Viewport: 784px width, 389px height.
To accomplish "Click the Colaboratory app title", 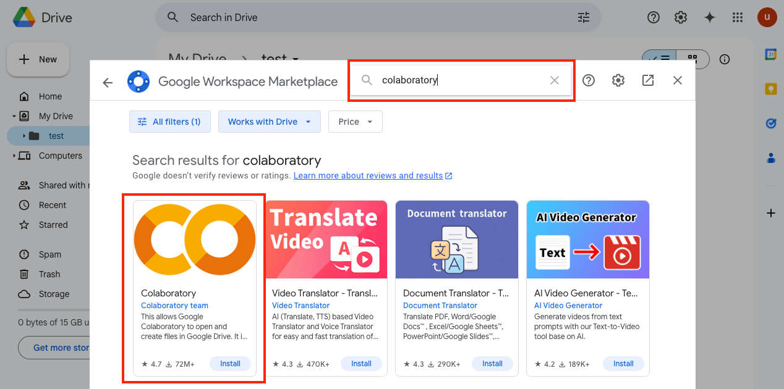I will coord(168,293).
